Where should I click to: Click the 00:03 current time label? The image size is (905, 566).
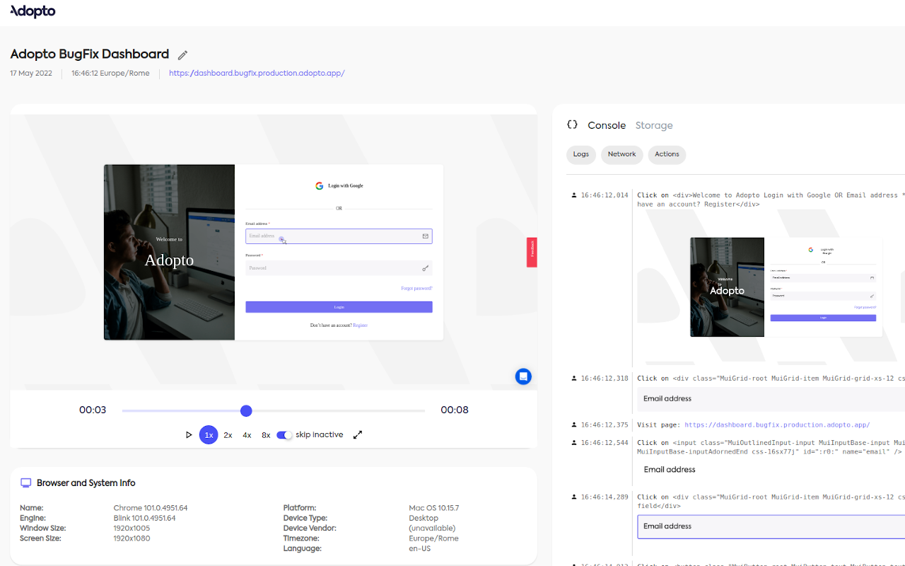pos(93,410)
